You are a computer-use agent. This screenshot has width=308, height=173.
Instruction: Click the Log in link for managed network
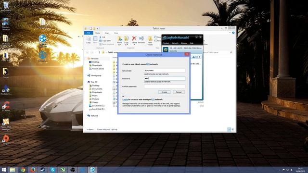125,99
